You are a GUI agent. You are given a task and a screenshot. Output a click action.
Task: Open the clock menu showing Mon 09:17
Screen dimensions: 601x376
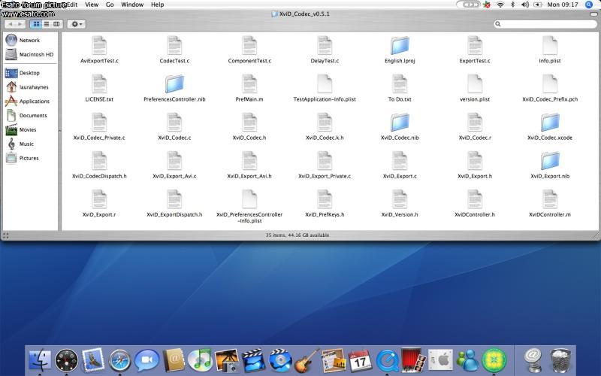[x=563, y=5]
